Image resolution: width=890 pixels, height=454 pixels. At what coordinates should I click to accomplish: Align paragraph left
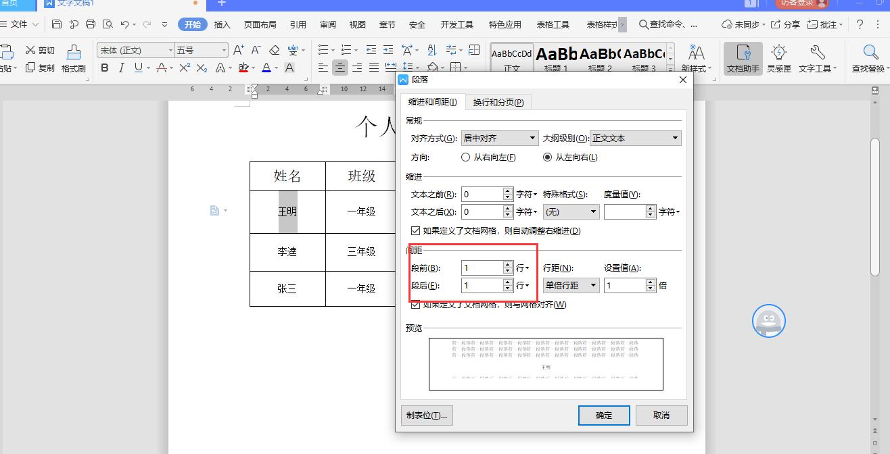pyautogui.click(x=323, y=68)
